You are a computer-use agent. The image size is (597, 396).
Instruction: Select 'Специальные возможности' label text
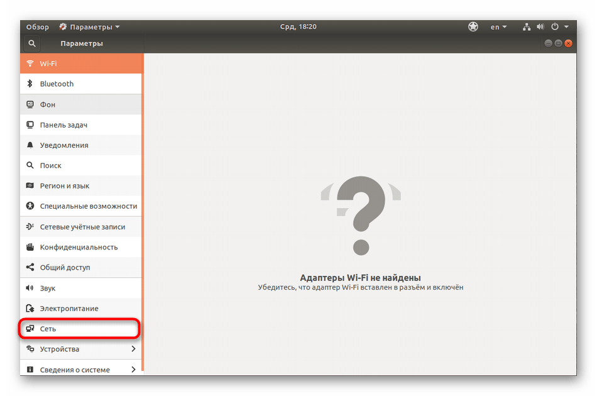point(89,206)
